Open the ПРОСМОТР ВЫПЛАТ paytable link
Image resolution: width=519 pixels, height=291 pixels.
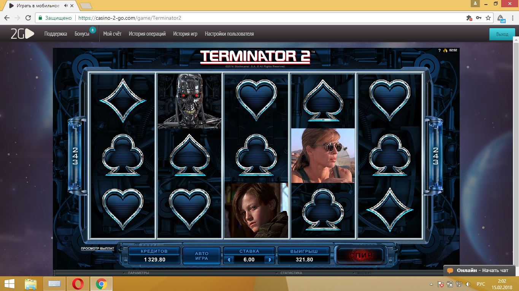click(97, 249)
